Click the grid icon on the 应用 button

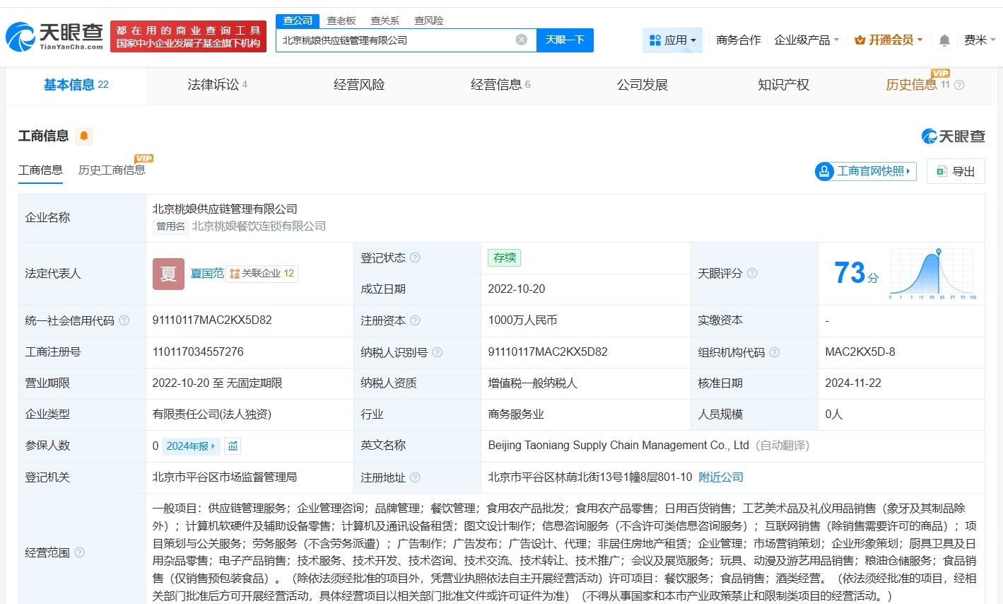654,40
